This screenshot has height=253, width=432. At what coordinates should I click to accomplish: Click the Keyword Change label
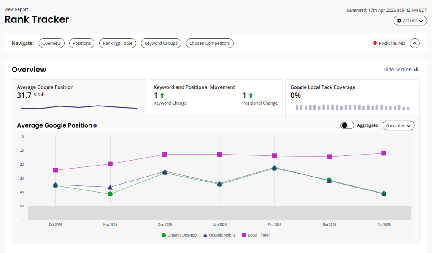(170, 103)
